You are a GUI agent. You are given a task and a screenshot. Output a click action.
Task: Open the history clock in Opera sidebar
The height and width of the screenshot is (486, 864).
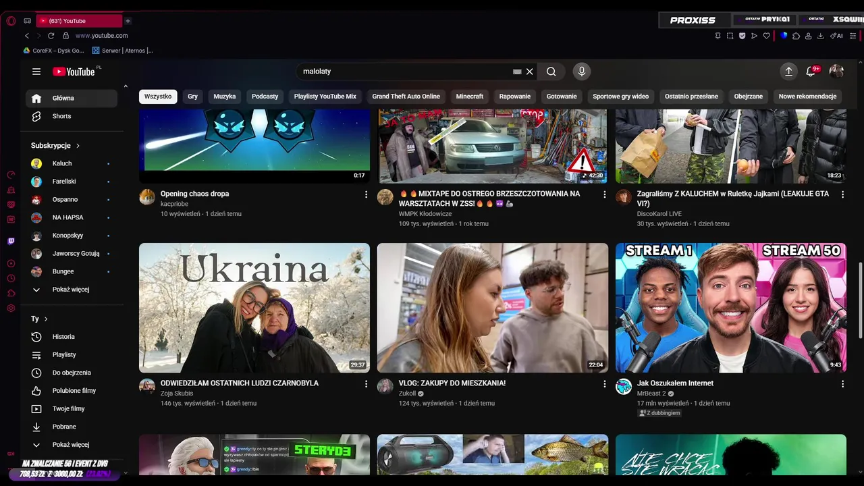point(11,278)
